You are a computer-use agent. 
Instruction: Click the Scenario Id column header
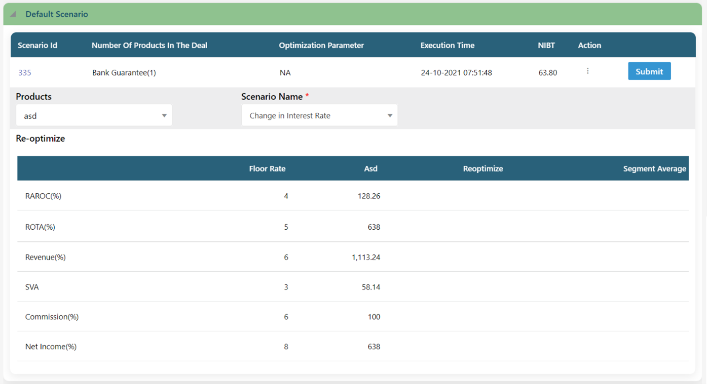point(38,45)
